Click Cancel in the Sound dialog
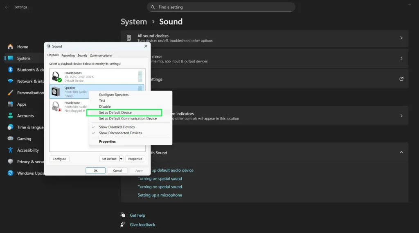 coord(117,171)
